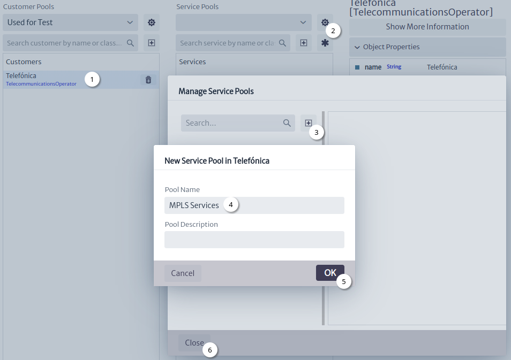The height and width of the screenshot is (360, 511).
Task: Close the Manage Service Pools window
Action: tap(194, 343)
